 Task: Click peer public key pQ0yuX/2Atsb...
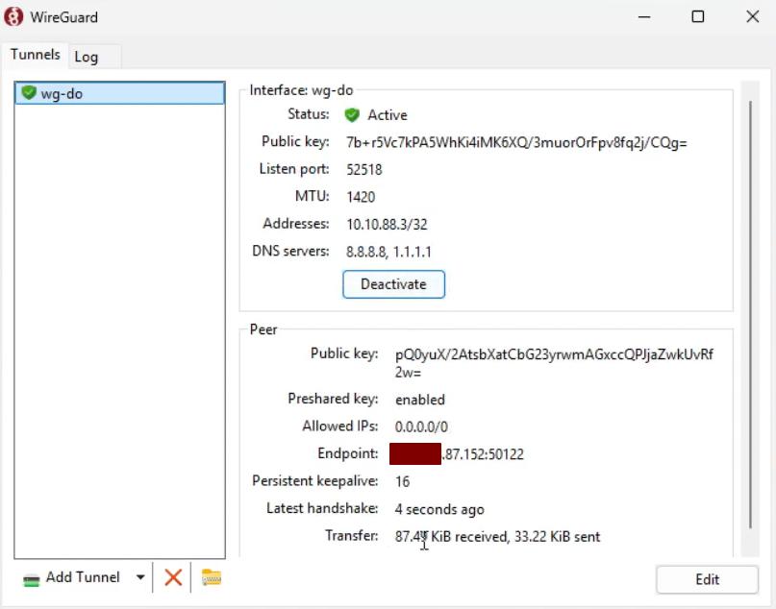pyautogui.click(x=554, y=363)
